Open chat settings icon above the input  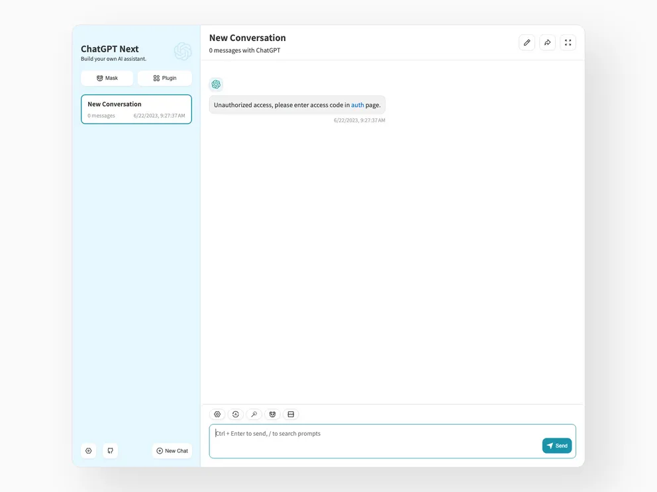[x=217, y=414]
